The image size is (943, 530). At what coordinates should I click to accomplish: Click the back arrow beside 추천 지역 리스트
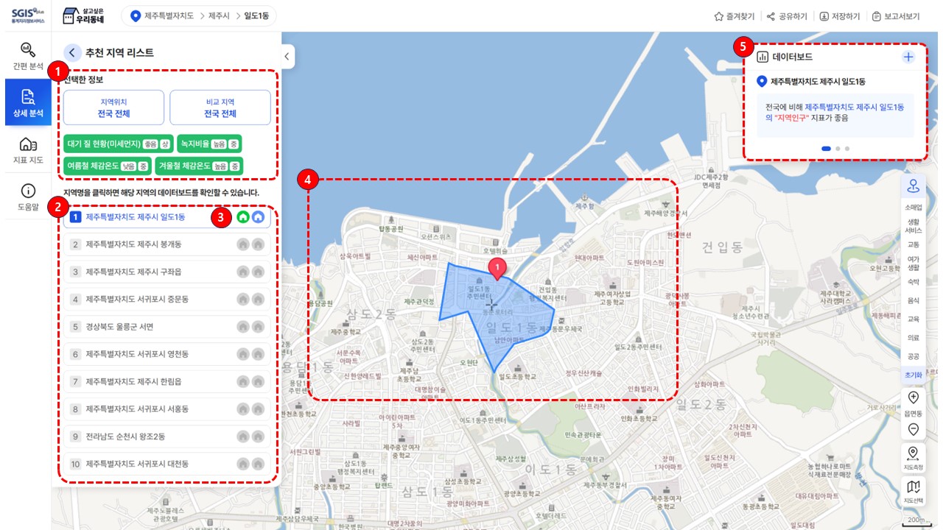[x=72, y=52]
